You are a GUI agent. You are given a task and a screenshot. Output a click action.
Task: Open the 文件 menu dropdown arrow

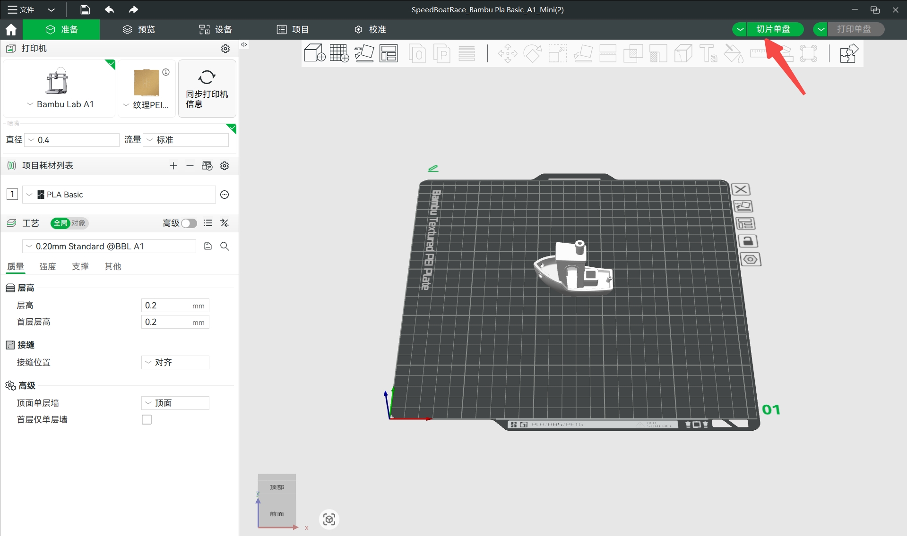[52, 9]
